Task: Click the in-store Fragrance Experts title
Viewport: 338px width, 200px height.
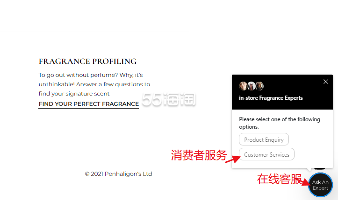Action: [271, 98]
